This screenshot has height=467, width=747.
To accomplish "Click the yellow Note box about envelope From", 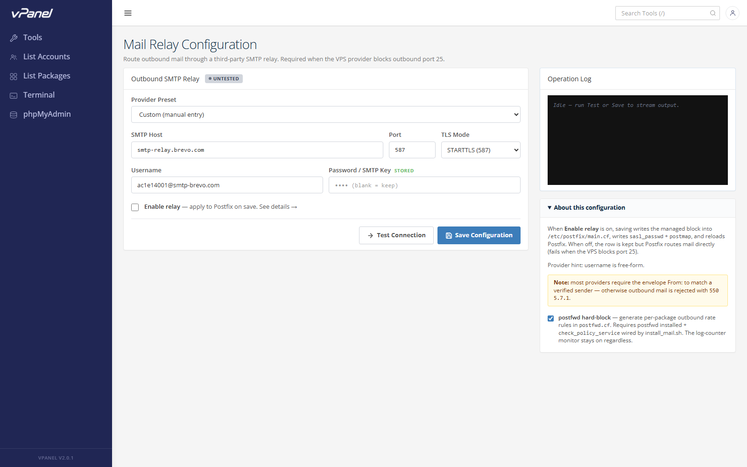I will click(x=638, y=290).
